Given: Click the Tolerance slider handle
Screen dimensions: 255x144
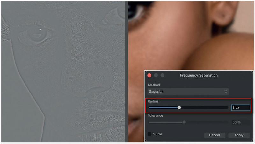Looking at the screenshot, I should [x=184, y=122].
